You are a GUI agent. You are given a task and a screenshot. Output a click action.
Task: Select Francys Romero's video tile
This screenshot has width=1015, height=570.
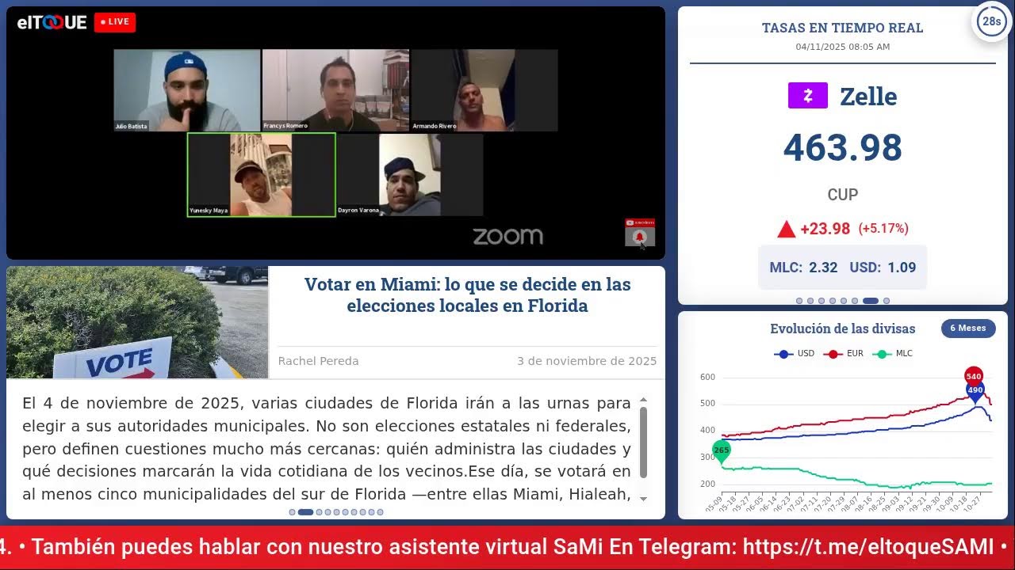click(335, 90)
